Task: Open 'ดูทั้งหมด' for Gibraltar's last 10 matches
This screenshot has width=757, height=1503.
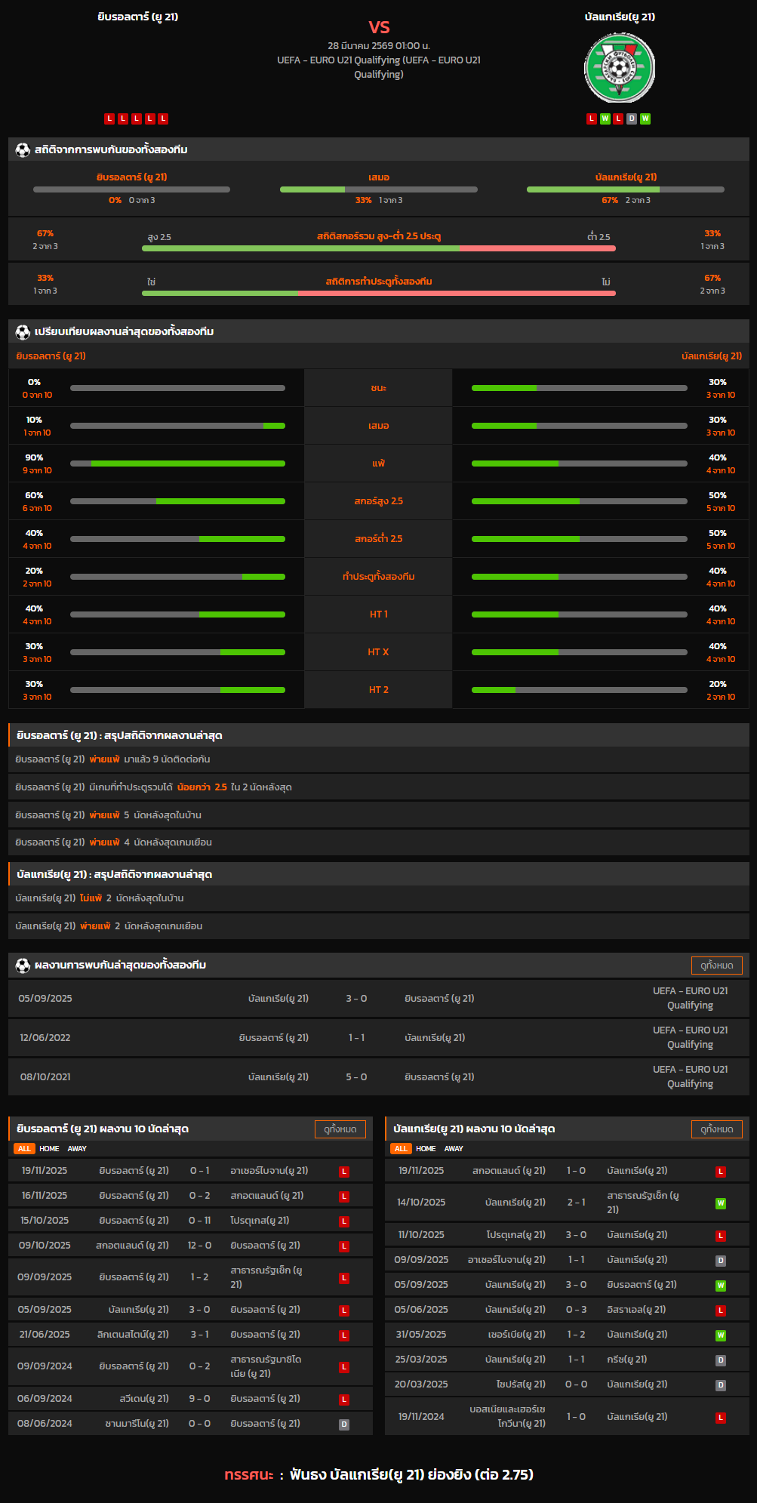Action: coord(340,1129)
